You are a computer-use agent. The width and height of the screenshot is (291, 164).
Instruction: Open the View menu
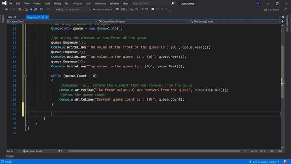[26, 3]
